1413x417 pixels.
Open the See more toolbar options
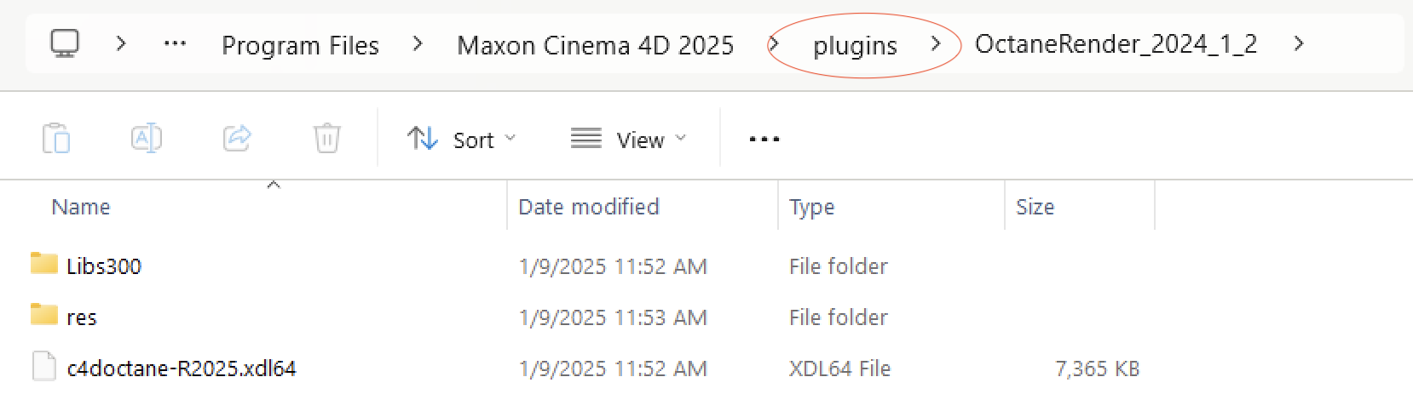[x=764, y=140]
